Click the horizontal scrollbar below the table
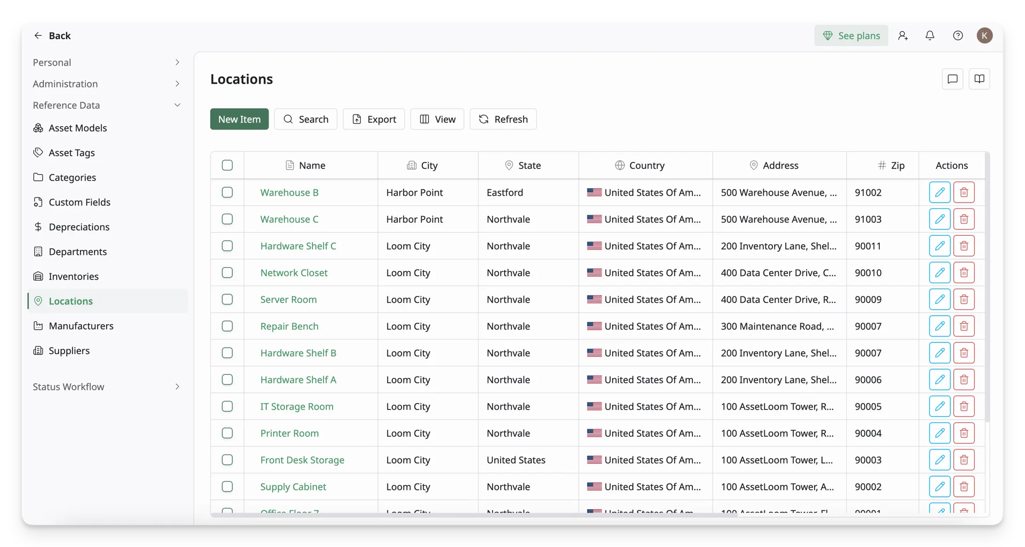 [x=474, y=515]
